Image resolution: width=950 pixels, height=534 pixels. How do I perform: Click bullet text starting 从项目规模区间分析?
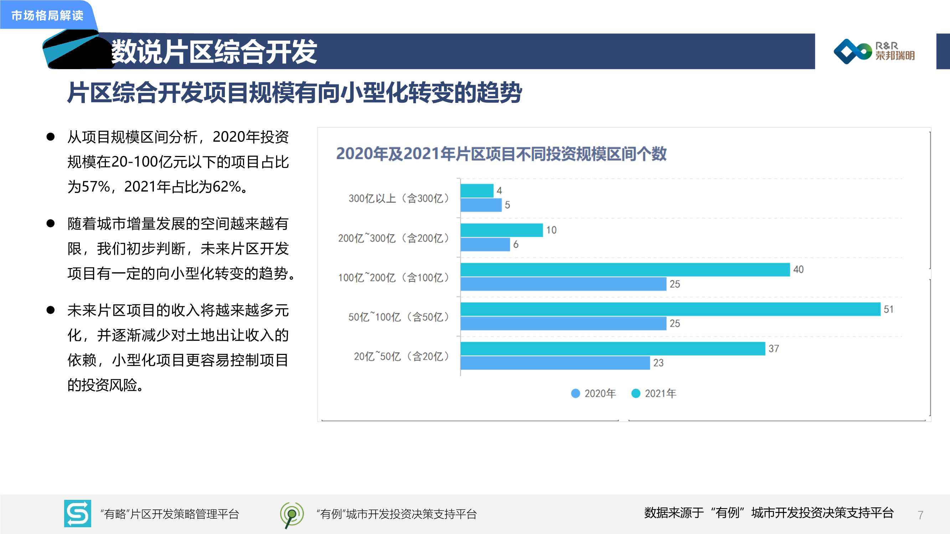pyautogui.click(x=178, y=162)
